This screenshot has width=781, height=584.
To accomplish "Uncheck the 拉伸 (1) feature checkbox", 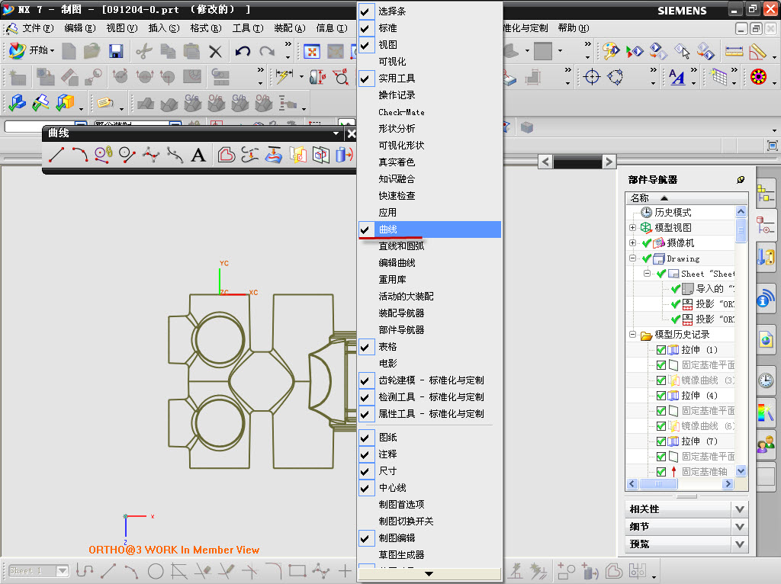I will [661, 350].
